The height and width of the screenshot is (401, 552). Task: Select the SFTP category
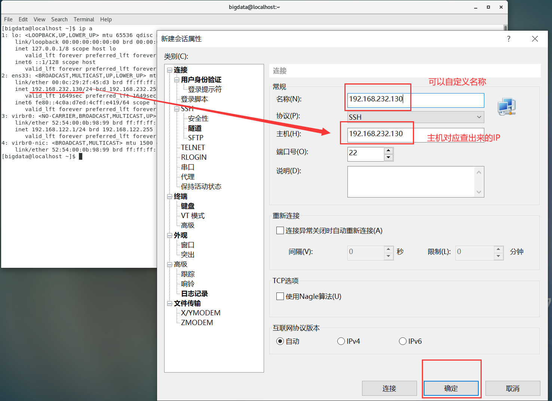pos(196,138)
